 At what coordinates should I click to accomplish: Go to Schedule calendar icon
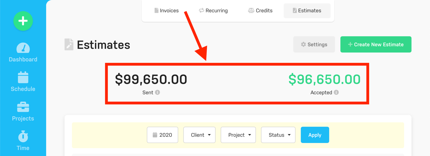pos(23,78)
